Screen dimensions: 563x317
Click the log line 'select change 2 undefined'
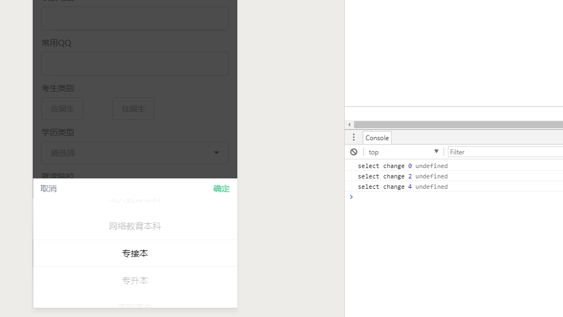[403, 176]
